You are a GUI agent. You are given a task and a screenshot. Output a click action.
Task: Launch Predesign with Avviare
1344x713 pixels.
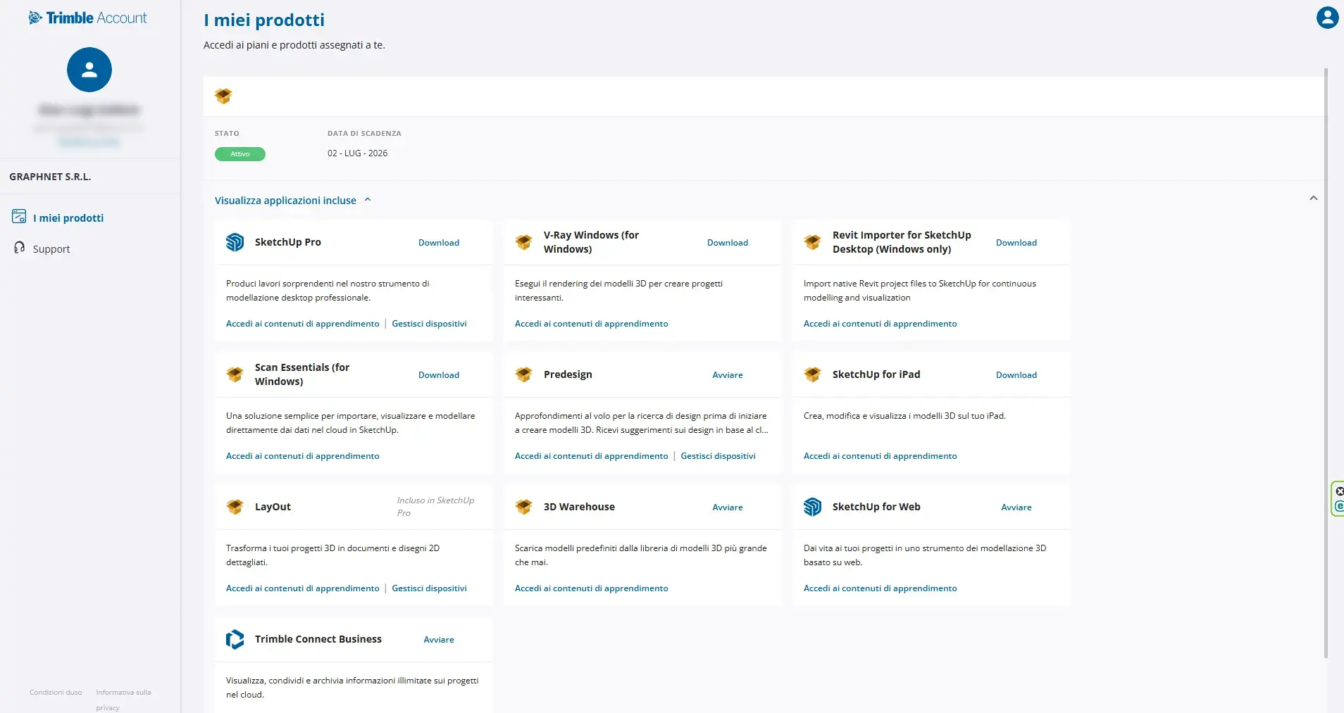click(x=728, y=375)
